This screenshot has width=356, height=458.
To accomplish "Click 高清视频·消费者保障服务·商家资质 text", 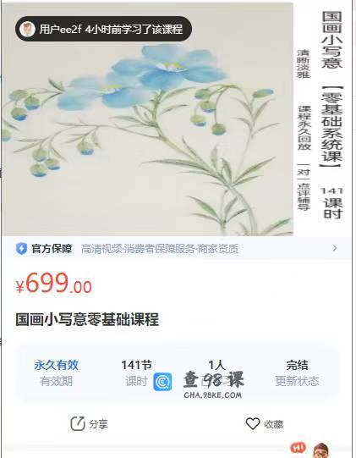I will coord(159,249).
